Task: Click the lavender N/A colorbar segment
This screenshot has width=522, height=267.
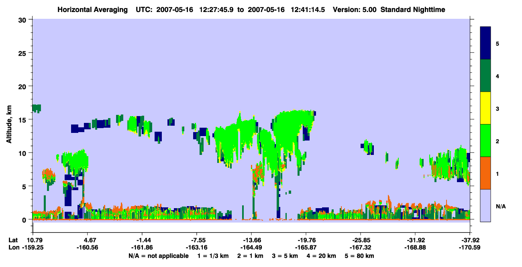Action: (485, 205)
